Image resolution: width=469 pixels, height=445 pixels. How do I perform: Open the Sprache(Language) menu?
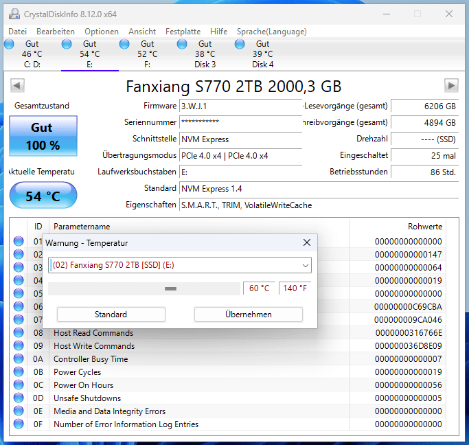pos(272,32)
